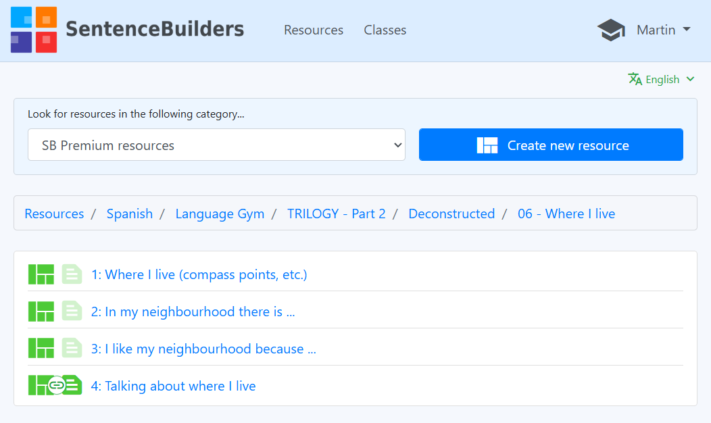This screenshot has width=711, height=423.
Task: Click the translate icon beside English
Action: click(635, 79)
